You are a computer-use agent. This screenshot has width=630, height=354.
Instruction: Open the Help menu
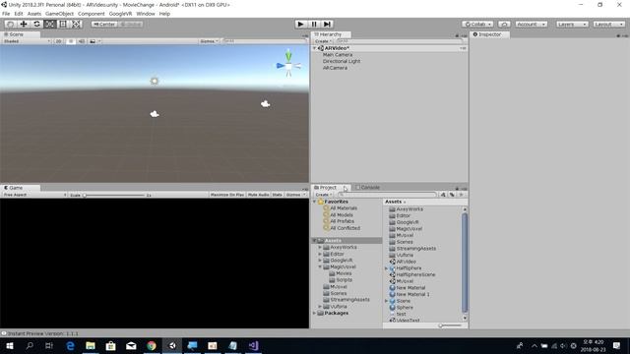pos(164,14)
